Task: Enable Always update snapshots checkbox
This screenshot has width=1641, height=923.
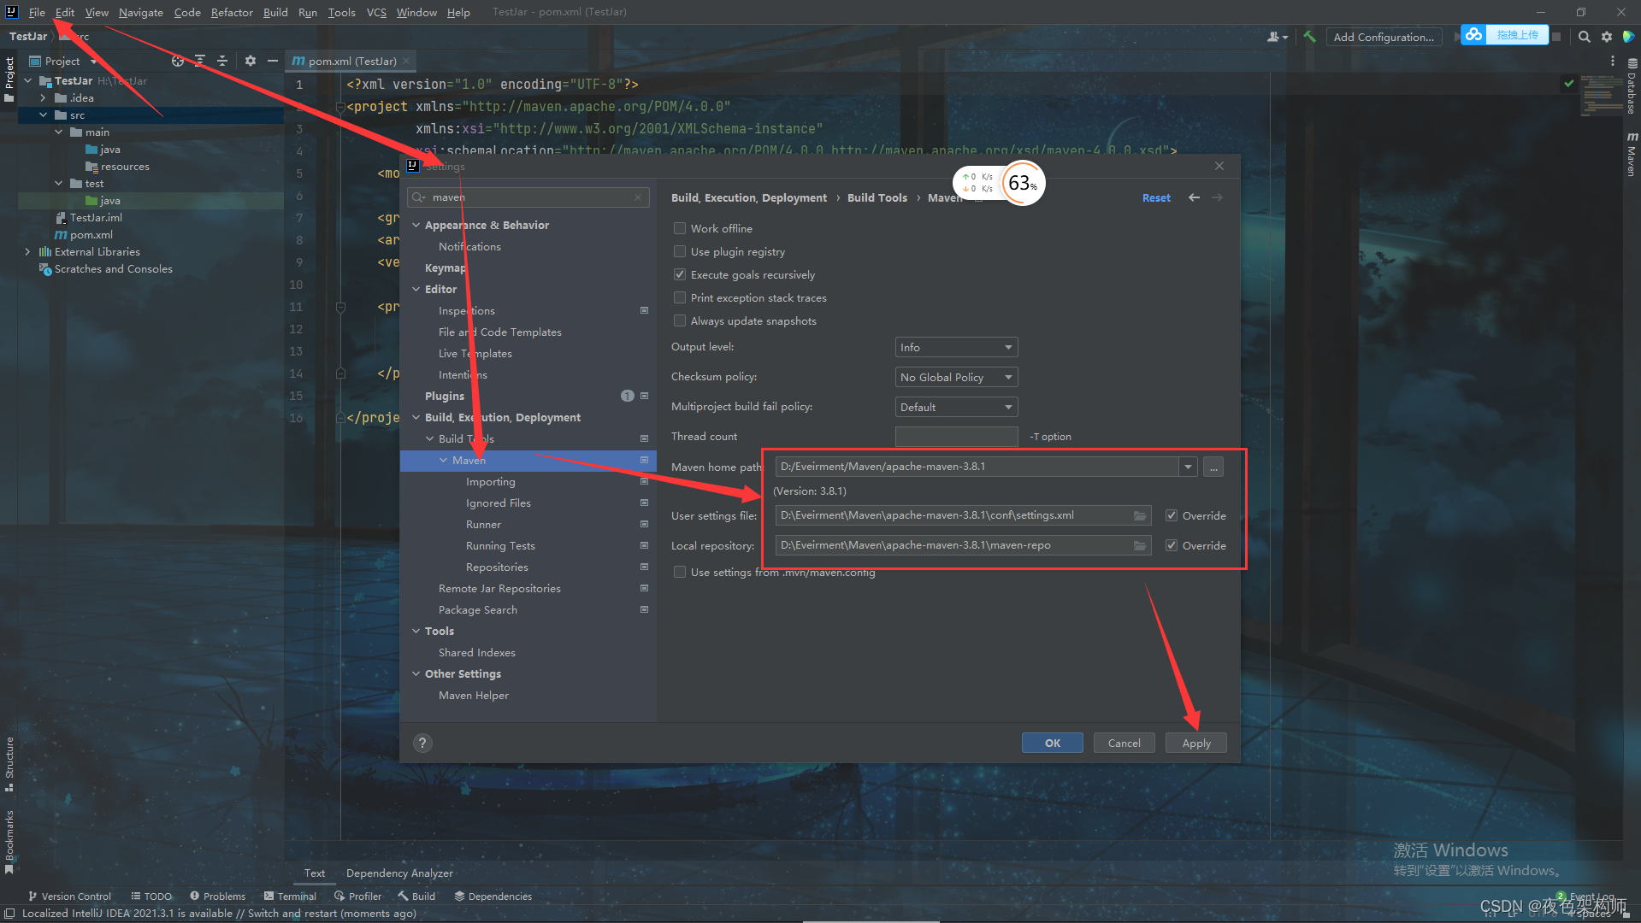Action: (680, 320)
